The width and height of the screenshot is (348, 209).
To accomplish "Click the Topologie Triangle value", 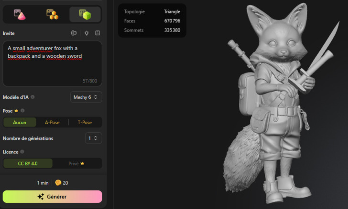I will [x=172, y=11].
